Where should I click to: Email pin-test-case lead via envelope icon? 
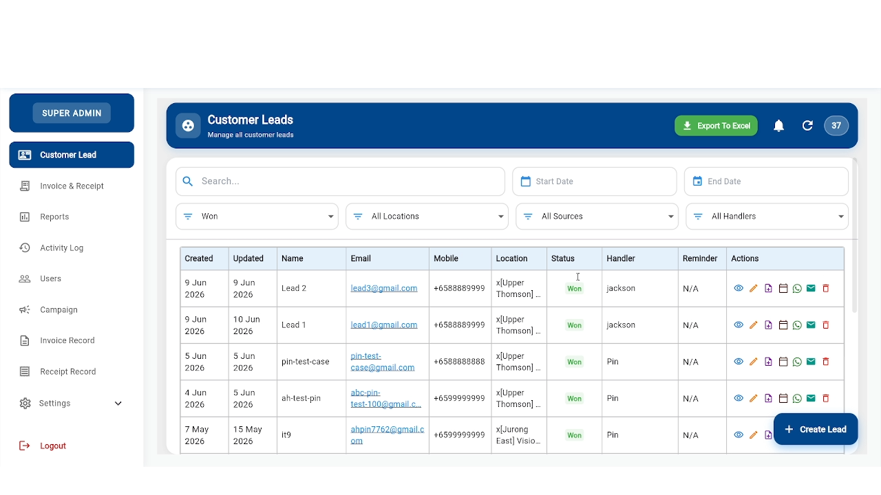tap(811, 362)
